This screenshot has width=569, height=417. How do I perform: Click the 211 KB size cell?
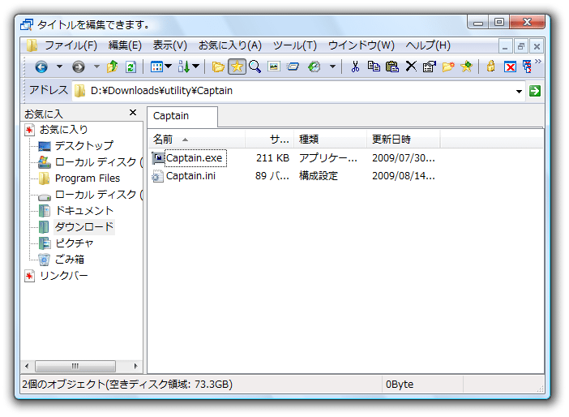pos(272,158)
